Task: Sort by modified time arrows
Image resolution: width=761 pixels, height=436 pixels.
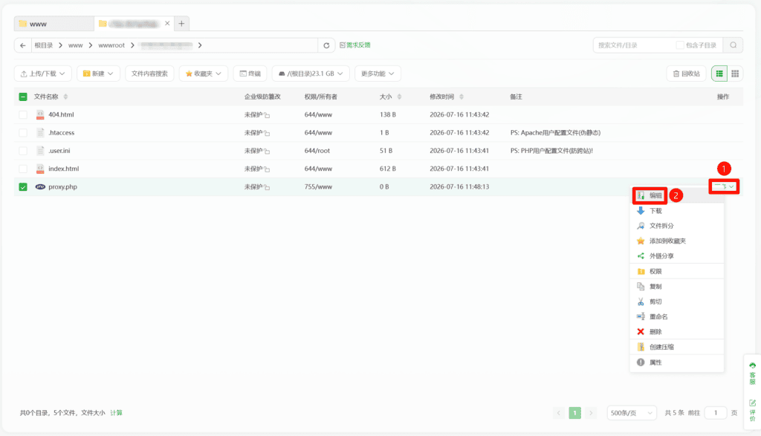Action: pos(462,97)
